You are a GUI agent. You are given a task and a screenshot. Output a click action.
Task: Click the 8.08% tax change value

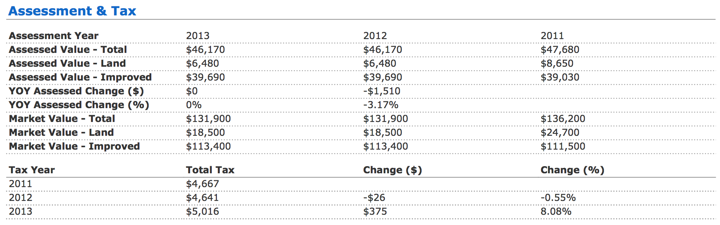(556, 211)
